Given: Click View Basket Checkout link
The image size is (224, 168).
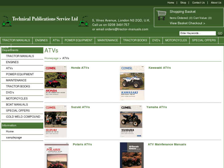Looking at the screenshot, I should coord(187,23).
